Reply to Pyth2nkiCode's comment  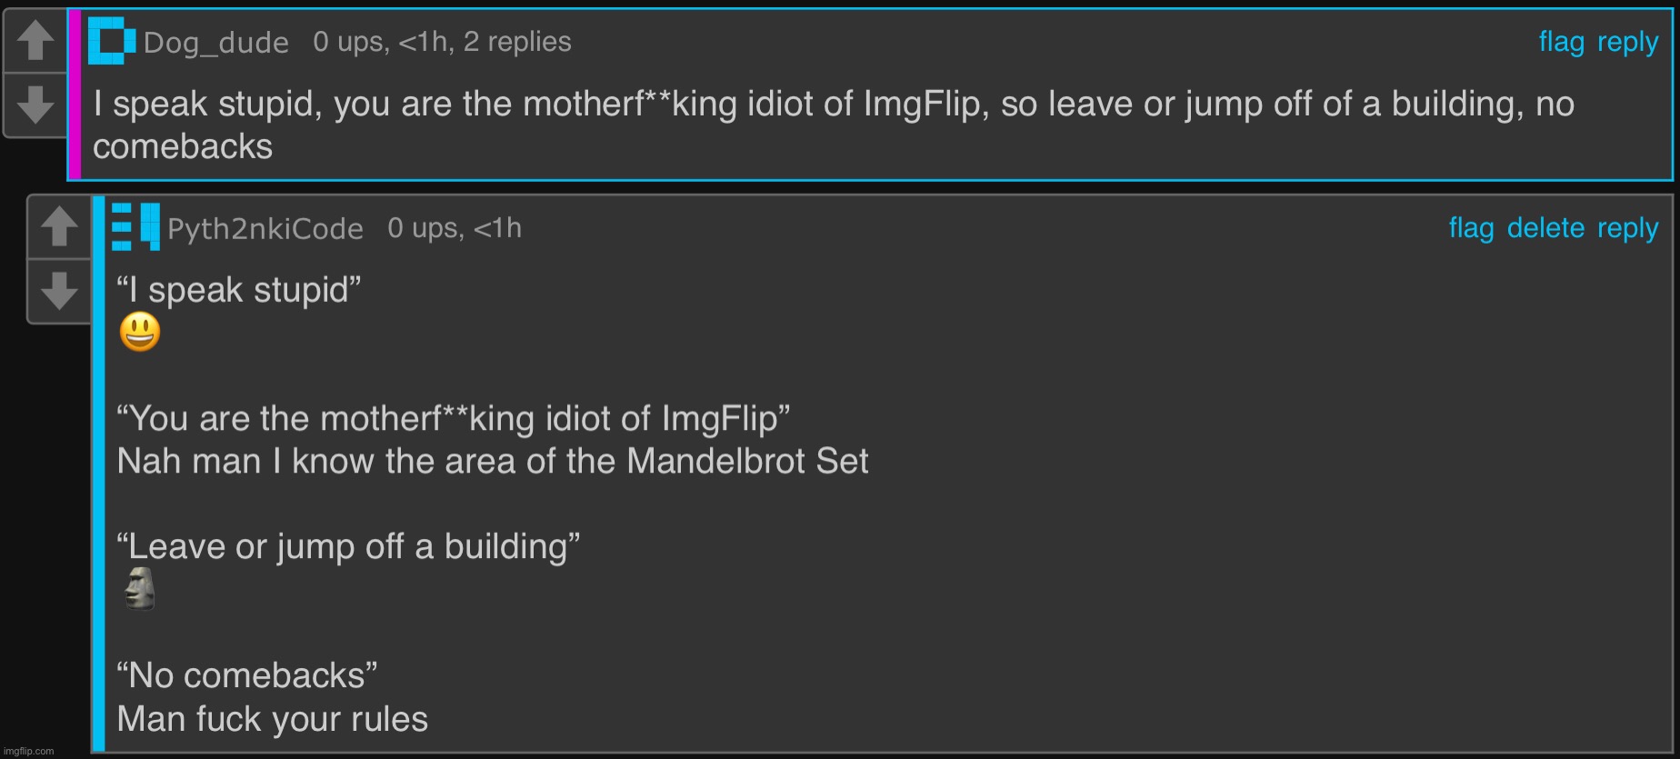point(1629,227)
